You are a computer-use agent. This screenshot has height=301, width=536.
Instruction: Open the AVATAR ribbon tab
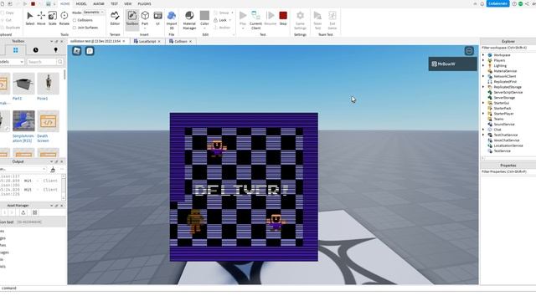coord(99,3)
